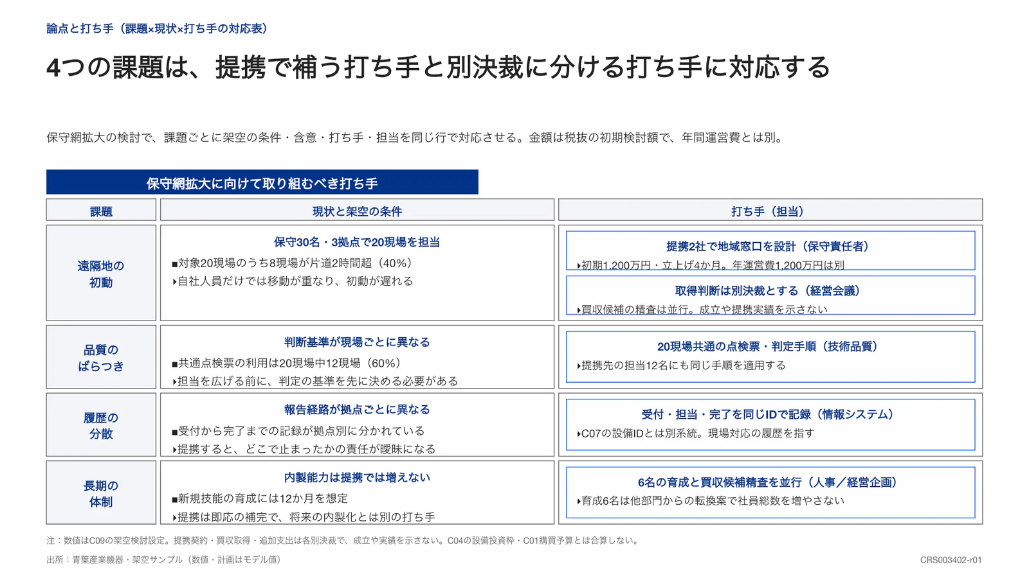Click the bullet 提携は即応の補完で、将来の内製化とは別の打ち手
The height and width of the screenshot is (578, 1029).
(304, 517)
